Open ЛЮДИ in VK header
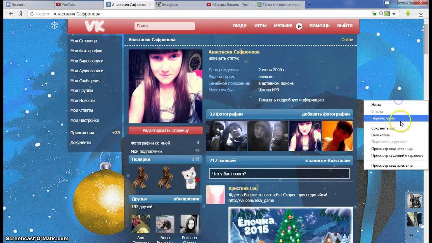The height and width of the screenshot is (243, 432). click(x=240, y=26)
